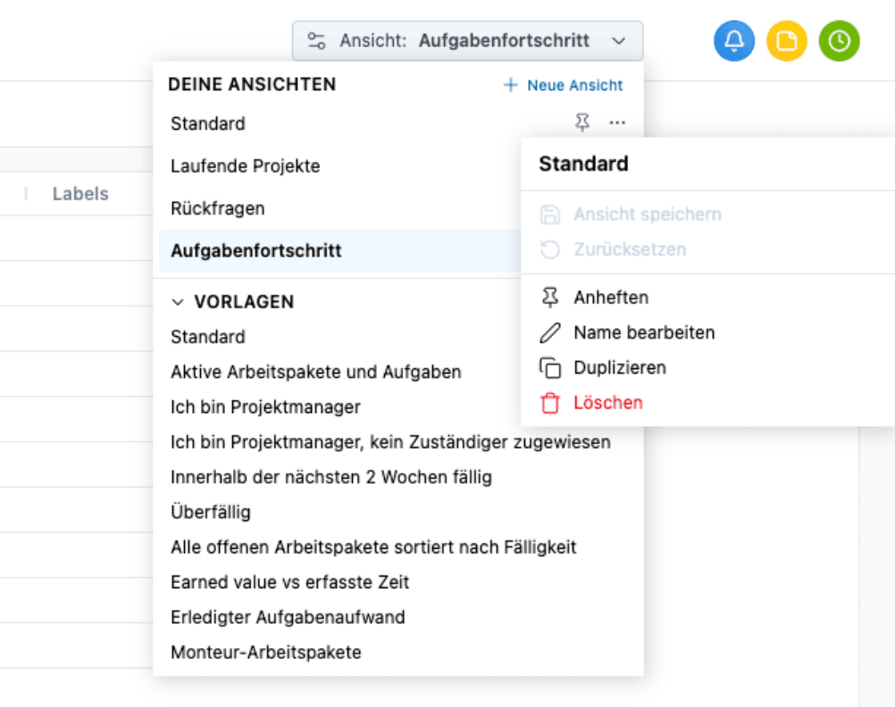The image size is (895, 707).
Task: Select Ich bin Projektmanager, kein Zuständiger zugewiesen
Action: (390, 442)
